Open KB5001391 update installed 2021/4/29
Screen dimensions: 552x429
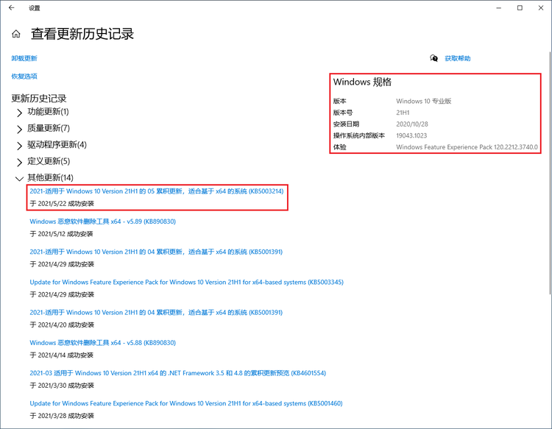(156, 252)
